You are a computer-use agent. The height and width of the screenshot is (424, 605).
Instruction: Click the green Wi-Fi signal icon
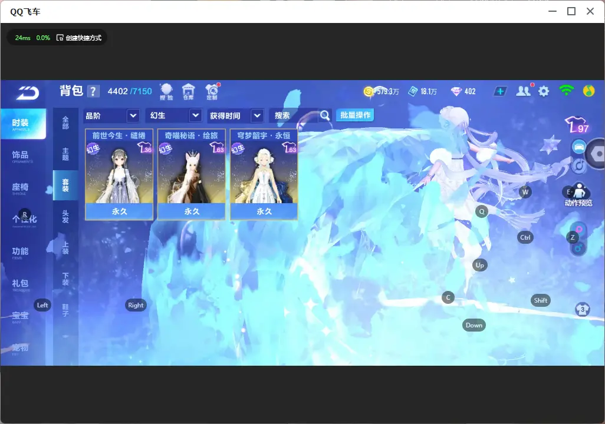(566, 91)
